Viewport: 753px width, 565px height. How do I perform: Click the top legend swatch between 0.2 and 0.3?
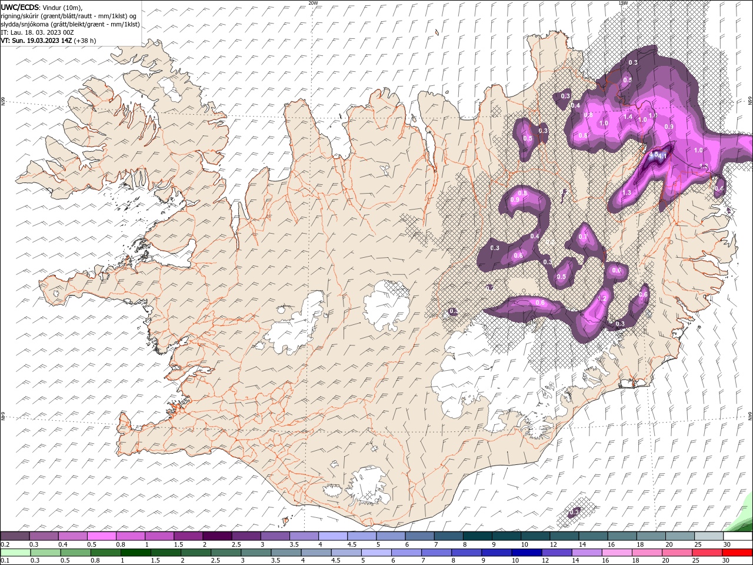pyautogui.click(x=15, y=536)
